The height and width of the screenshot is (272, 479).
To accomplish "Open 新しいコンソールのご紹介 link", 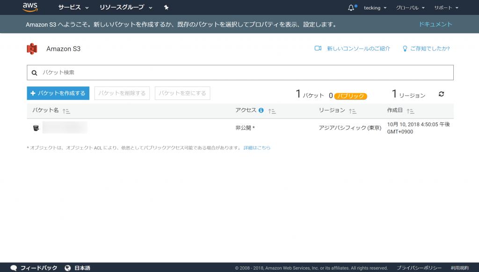I will click(x=359, y=49).
